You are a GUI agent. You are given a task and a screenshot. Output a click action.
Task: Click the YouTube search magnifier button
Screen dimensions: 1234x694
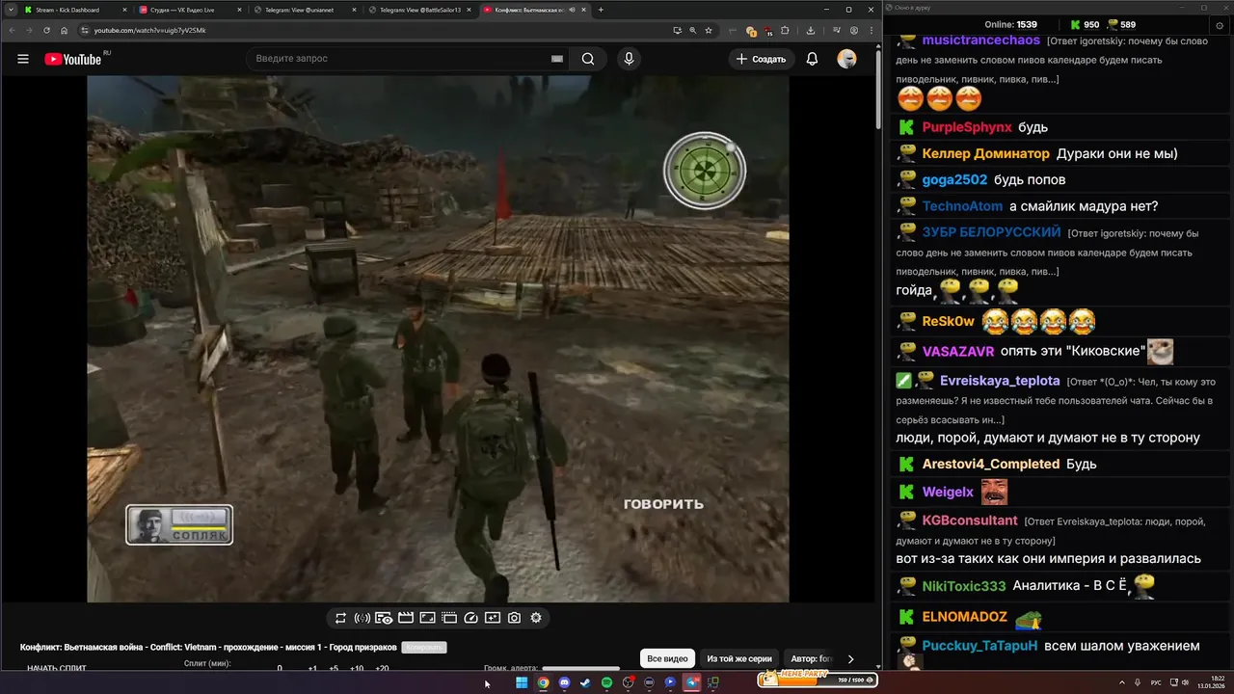tap(588, 59)
